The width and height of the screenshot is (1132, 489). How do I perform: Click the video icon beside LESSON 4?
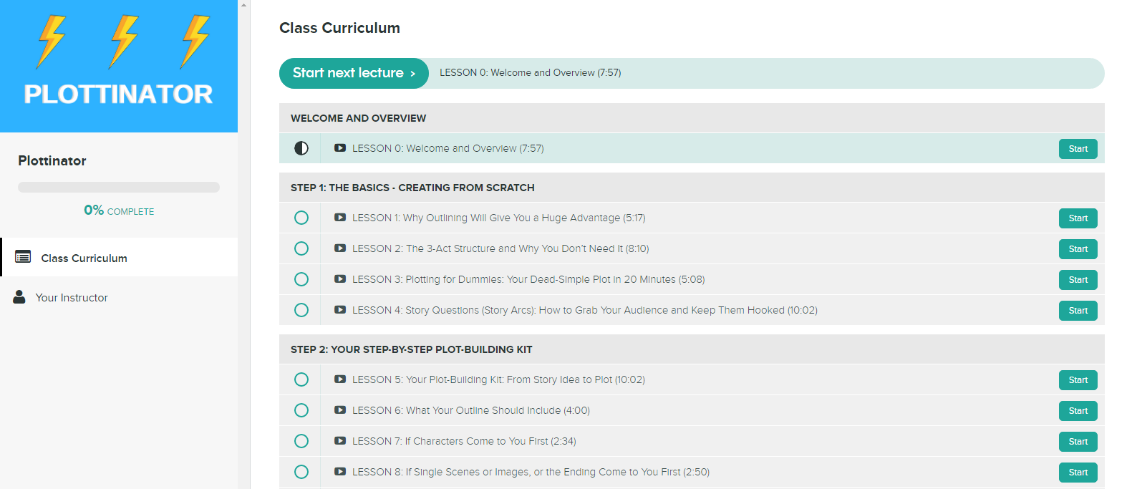(340, 310)
